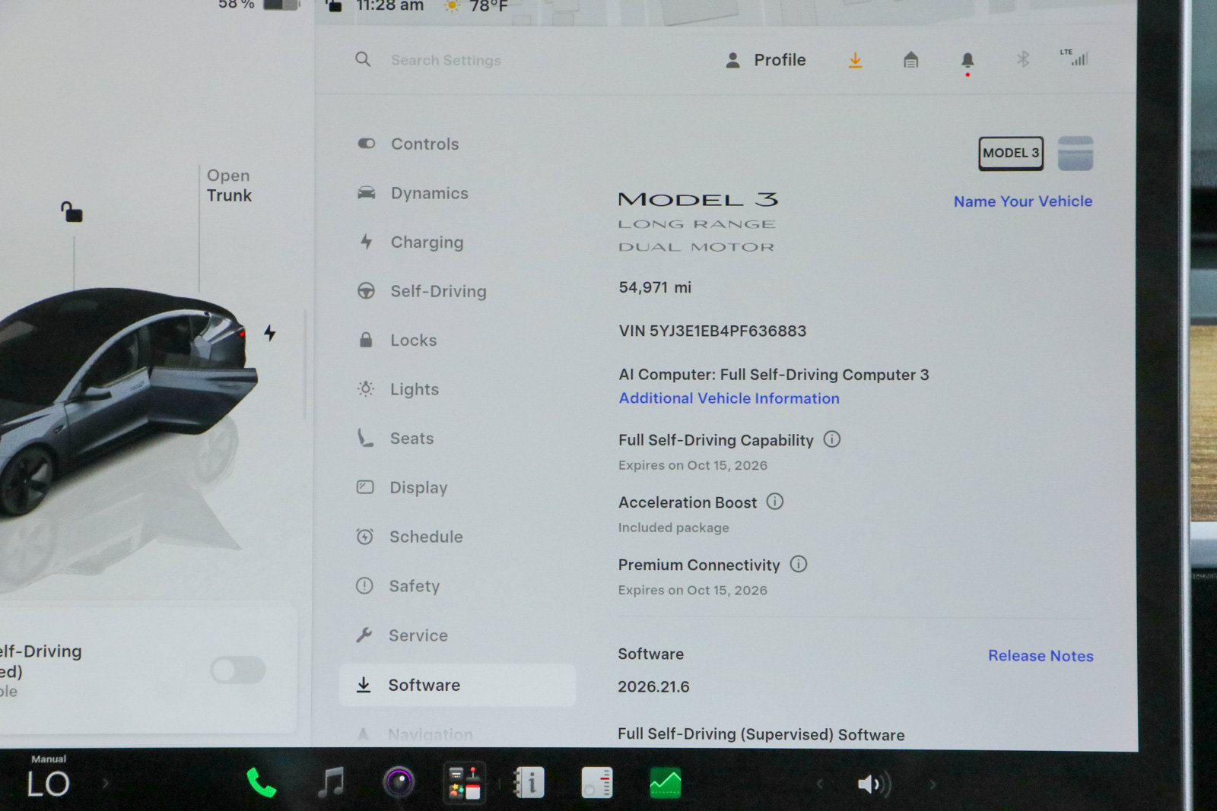Open the Self-Driving settings menu
1217x811 pixels.
422,291
